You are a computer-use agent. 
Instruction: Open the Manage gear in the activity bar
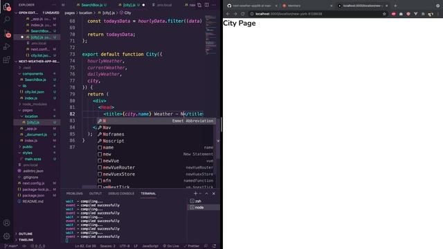(6, 236)
